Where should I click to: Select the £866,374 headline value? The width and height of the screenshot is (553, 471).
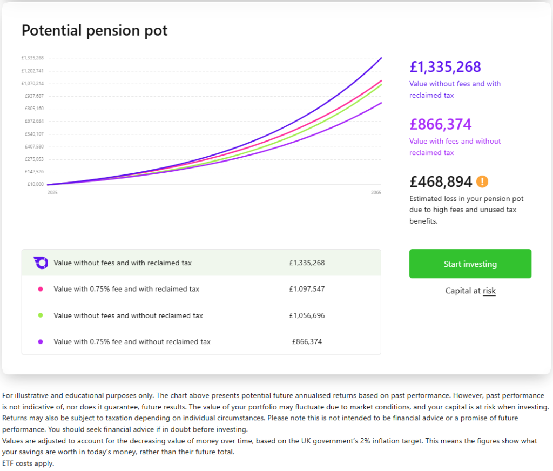(x=440, y=124)
